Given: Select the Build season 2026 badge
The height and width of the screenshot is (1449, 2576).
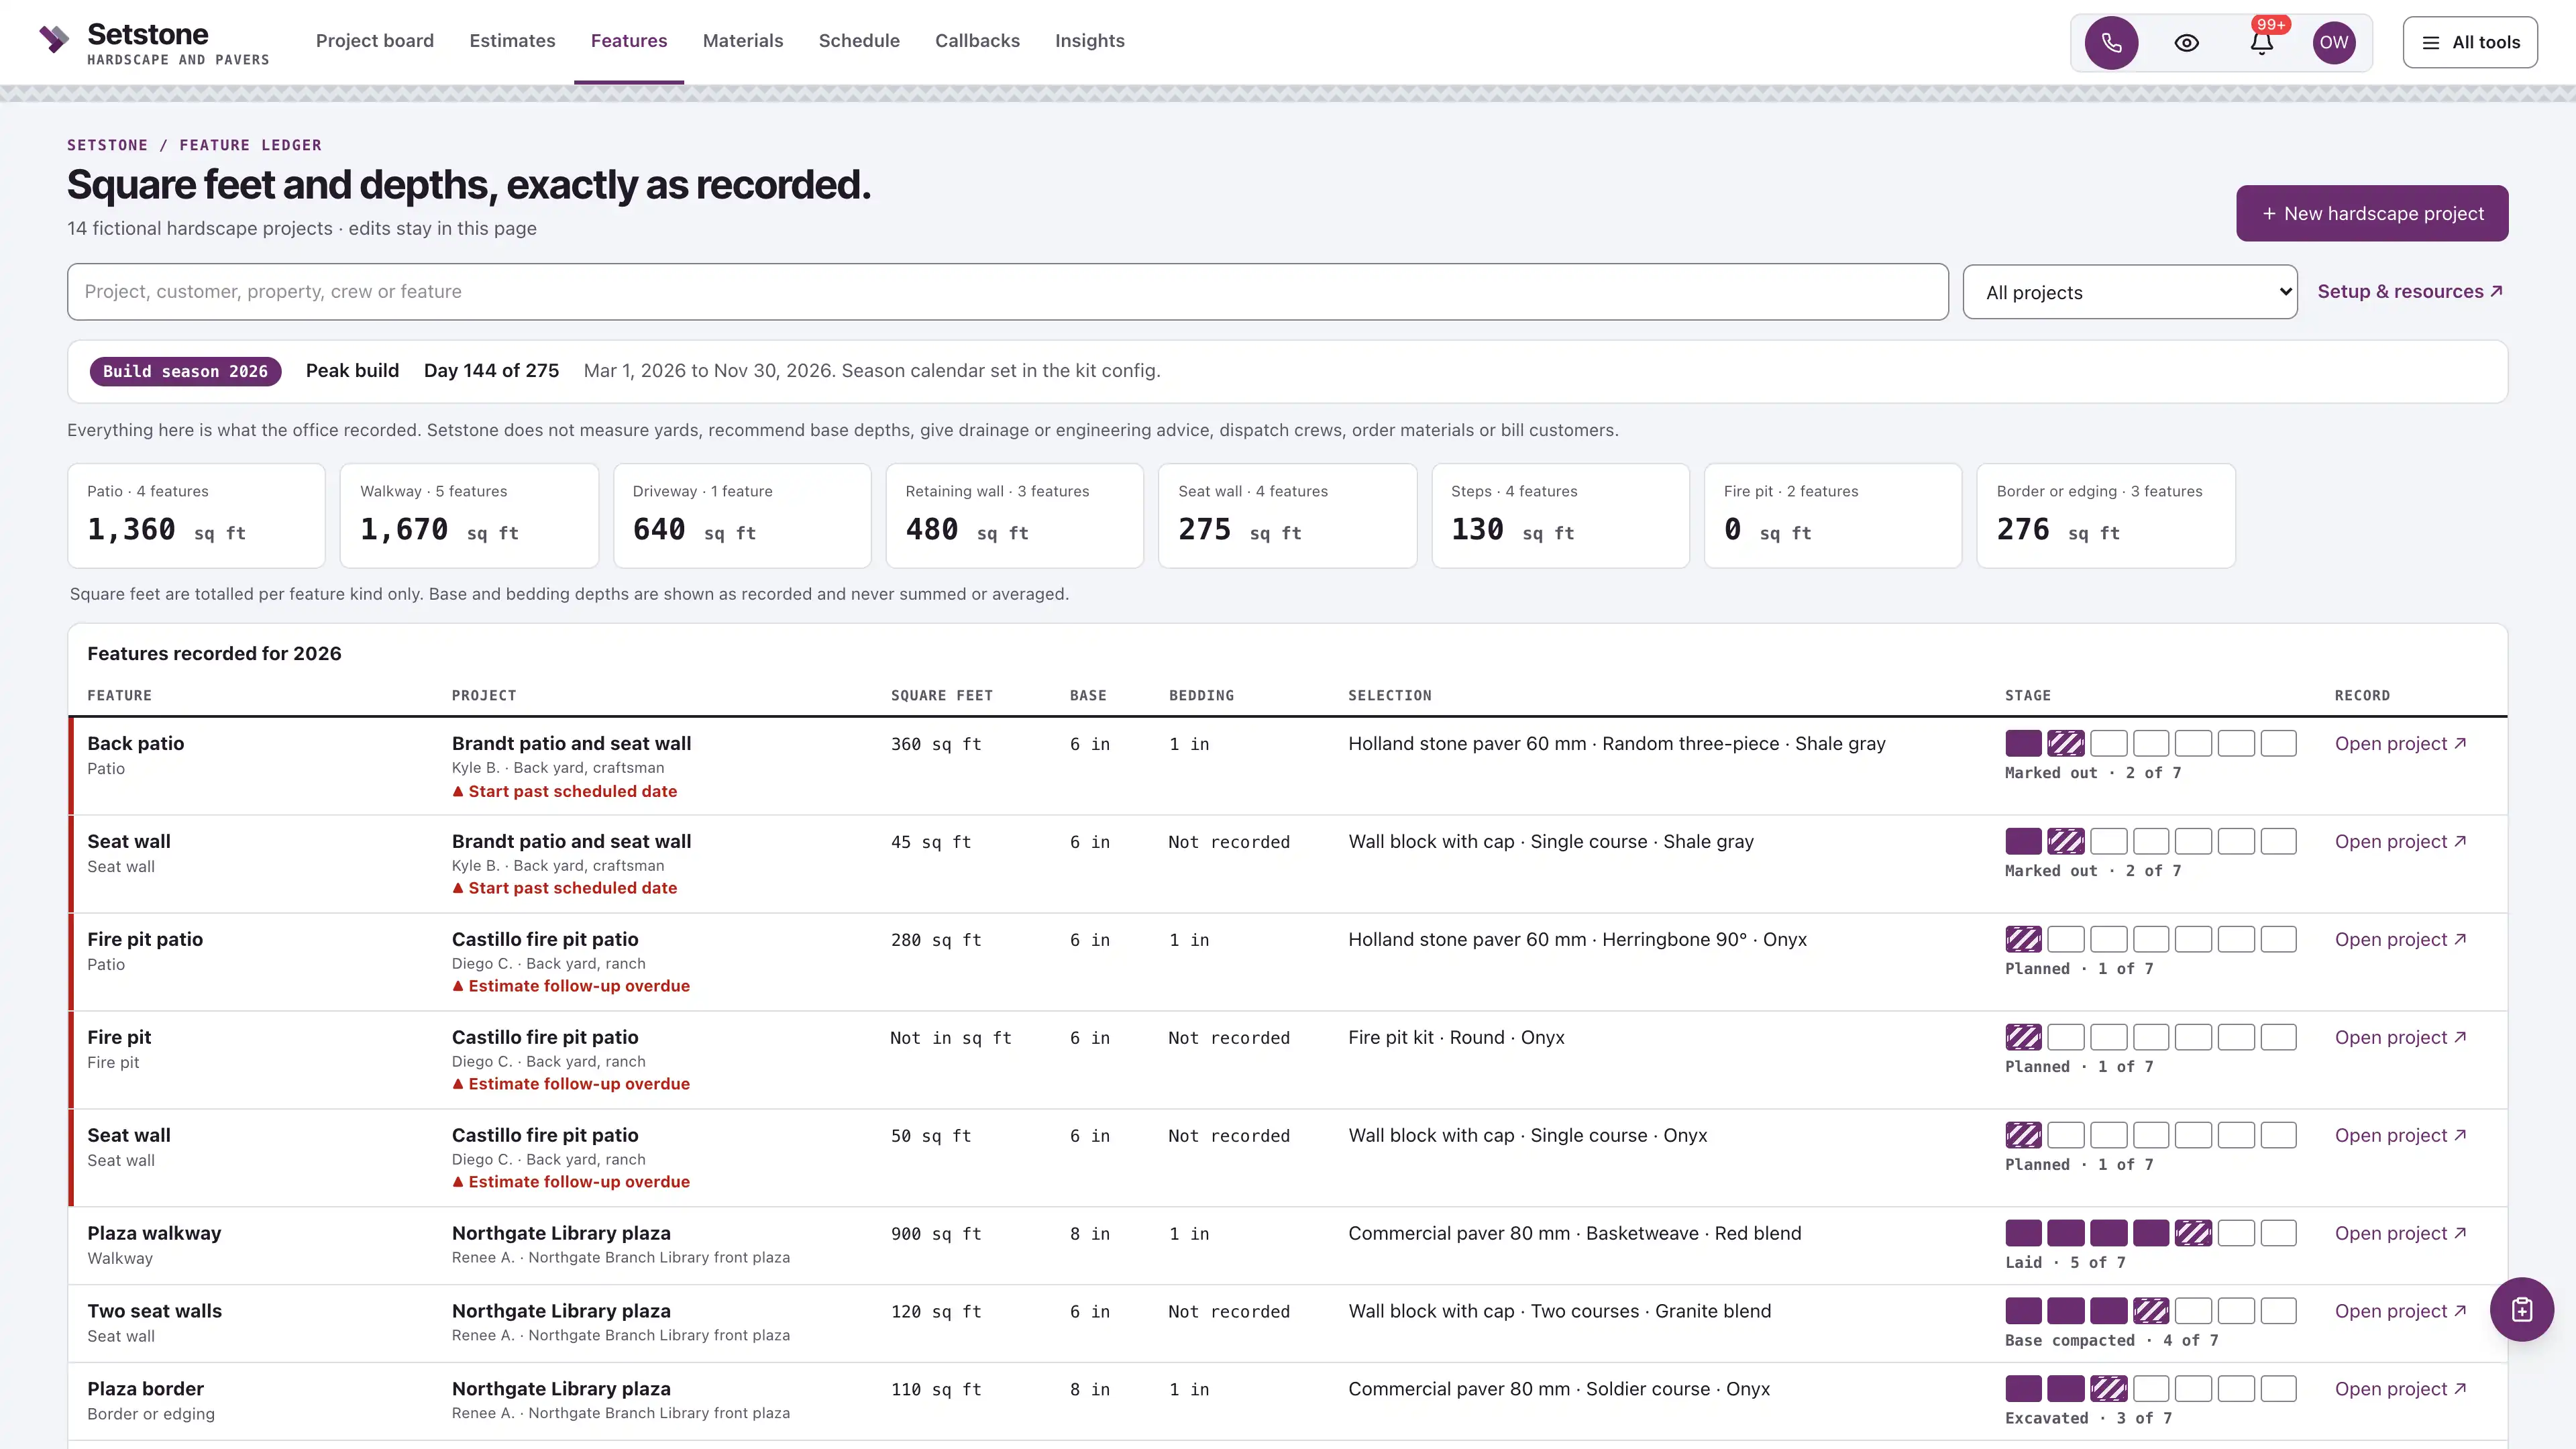Looking at the screenshot, I should (x=185, y=371).
